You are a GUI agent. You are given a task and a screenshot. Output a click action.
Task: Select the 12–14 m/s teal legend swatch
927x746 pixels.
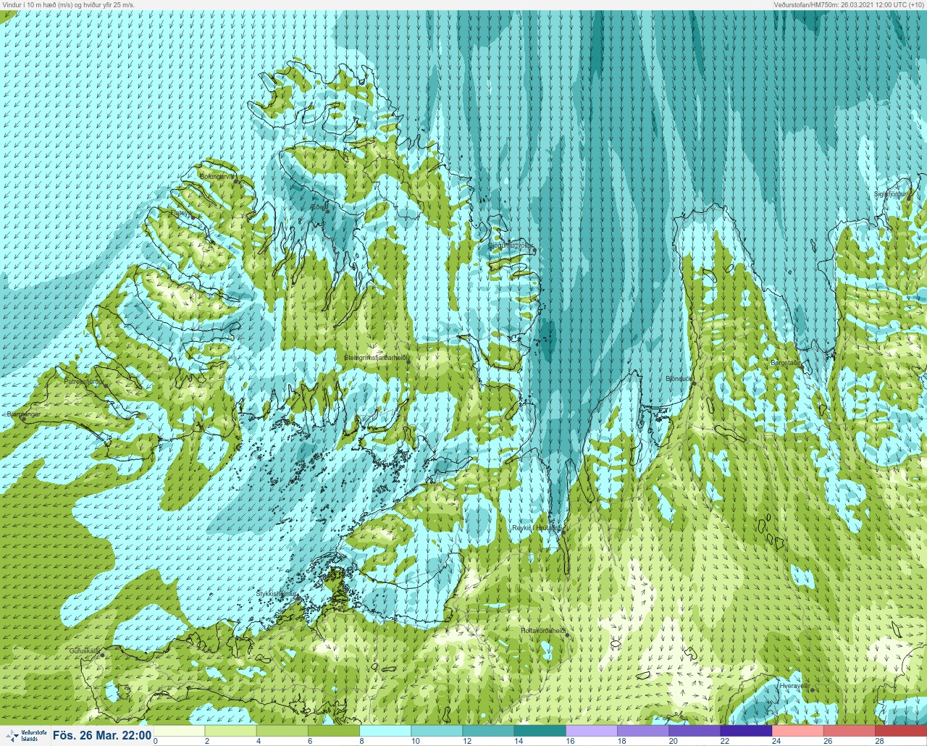click(x=488, y=731)
